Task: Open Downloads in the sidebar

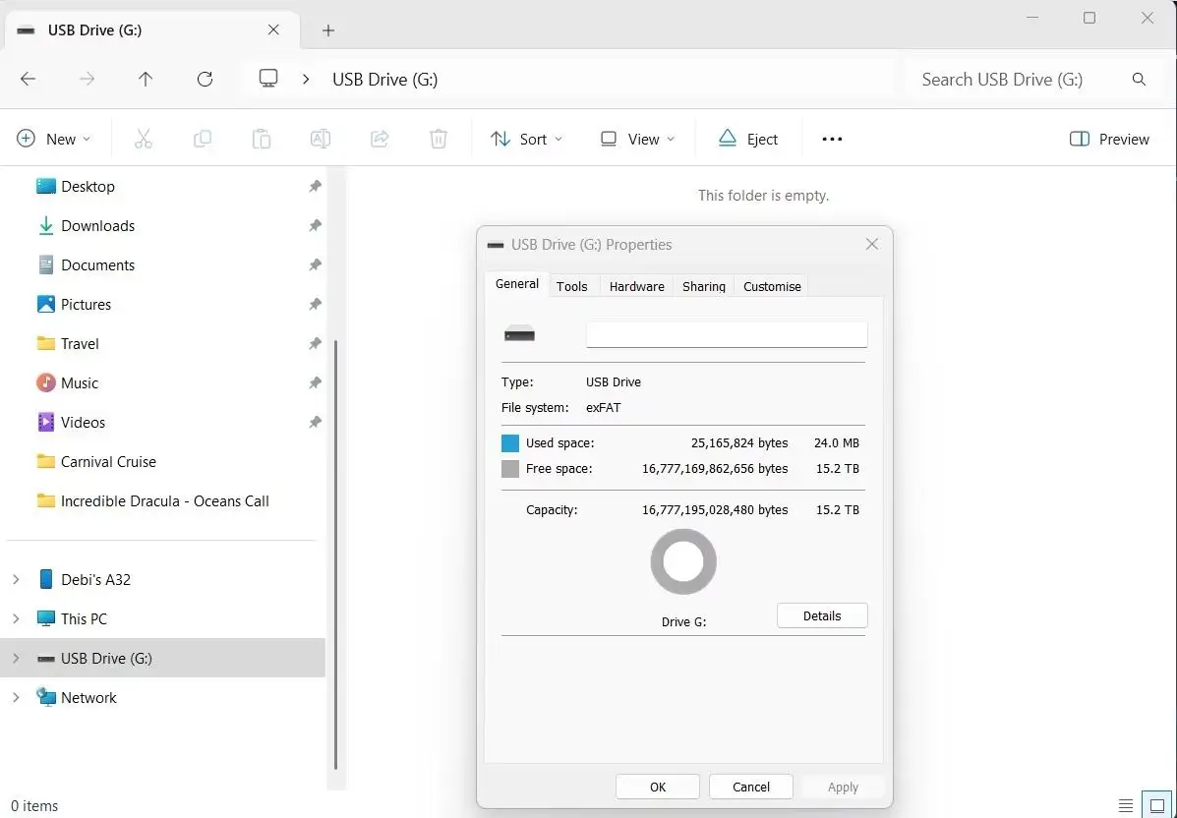Action: point(86,225)
